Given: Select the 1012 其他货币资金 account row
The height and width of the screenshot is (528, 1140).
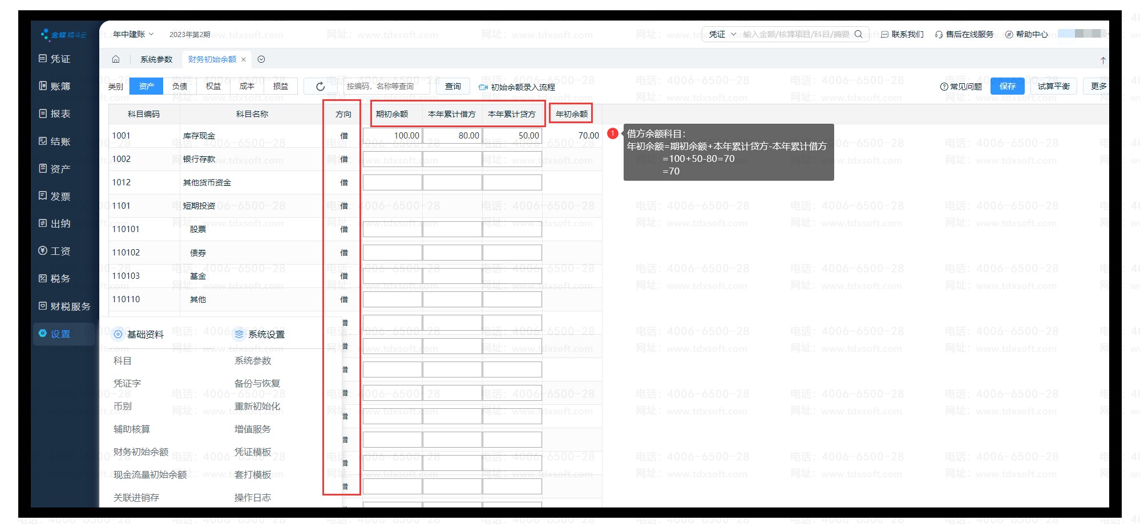Looking at the screenshot, I should (x=355, y=182).
